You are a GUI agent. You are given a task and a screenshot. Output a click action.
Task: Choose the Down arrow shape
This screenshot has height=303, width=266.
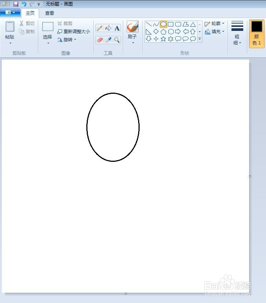click(148, 39)
